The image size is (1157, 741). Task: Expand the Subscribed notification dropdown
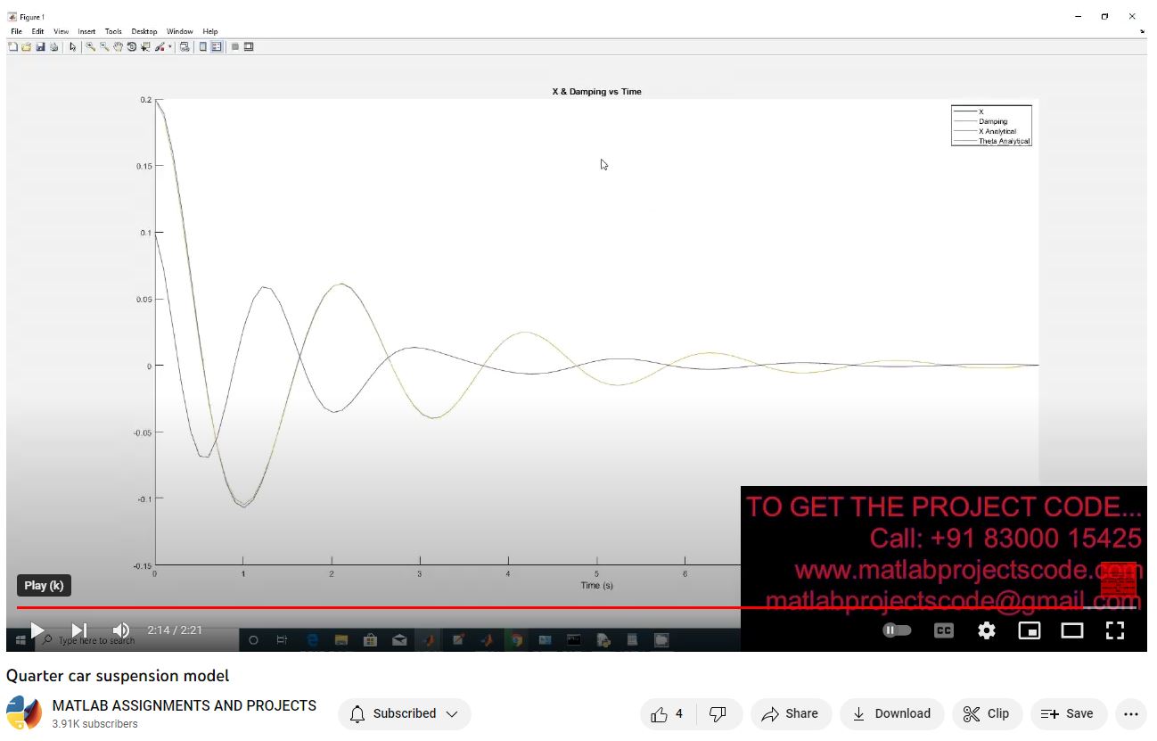[405, 713]
